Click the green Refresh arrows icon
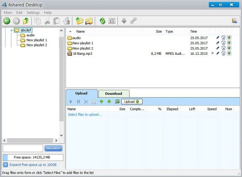Screen dimensions: 242x177 (x=102, y=21)
